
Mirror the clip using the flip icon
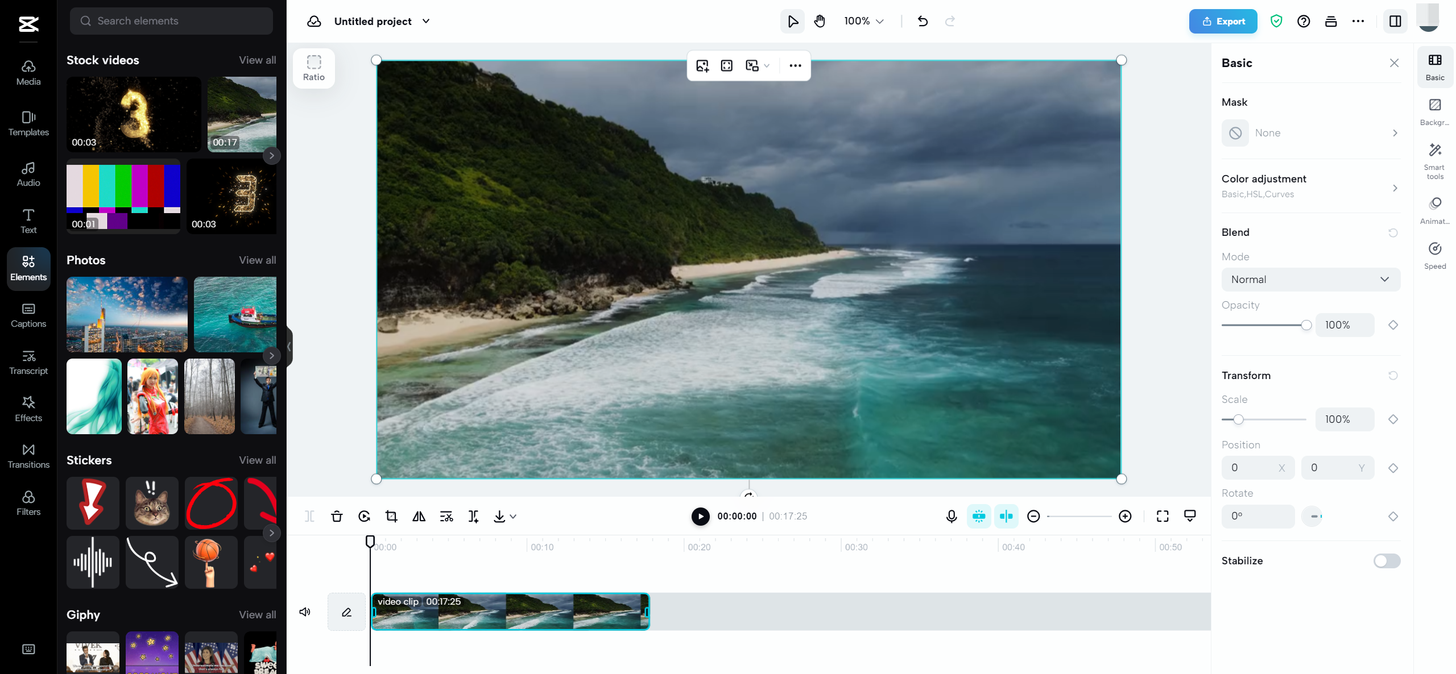tap(419, 516)
